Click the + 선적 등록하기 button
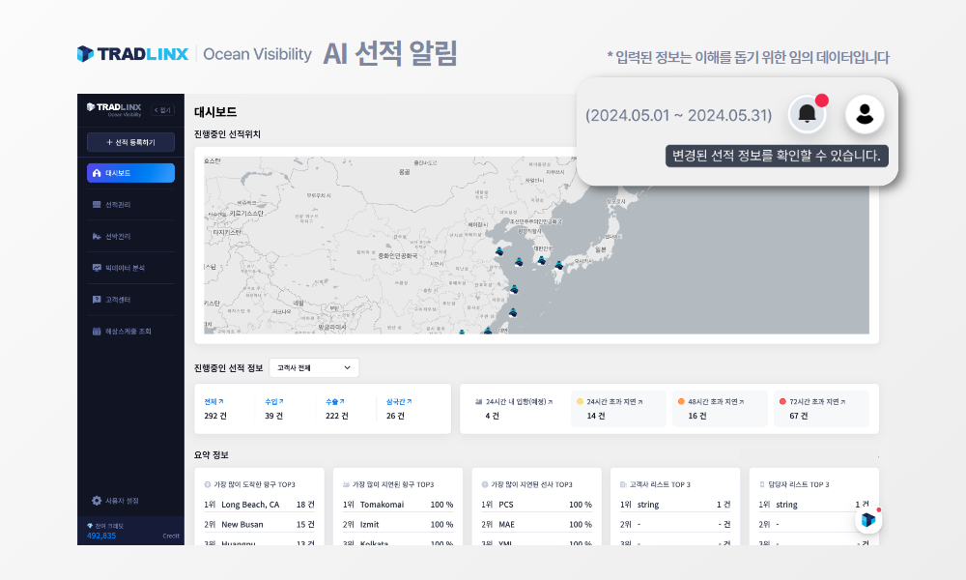Viewport: 966px width, 580px height. (x=130, y=142)
